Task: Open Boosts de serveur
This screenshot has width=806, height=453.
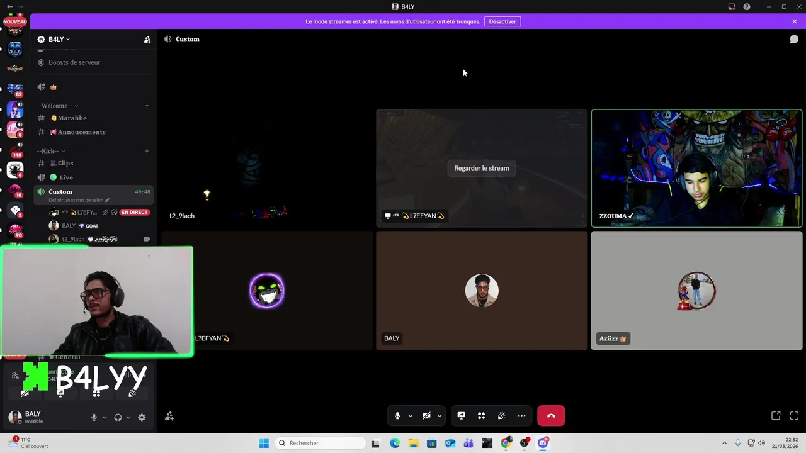Action: (93, 62)
